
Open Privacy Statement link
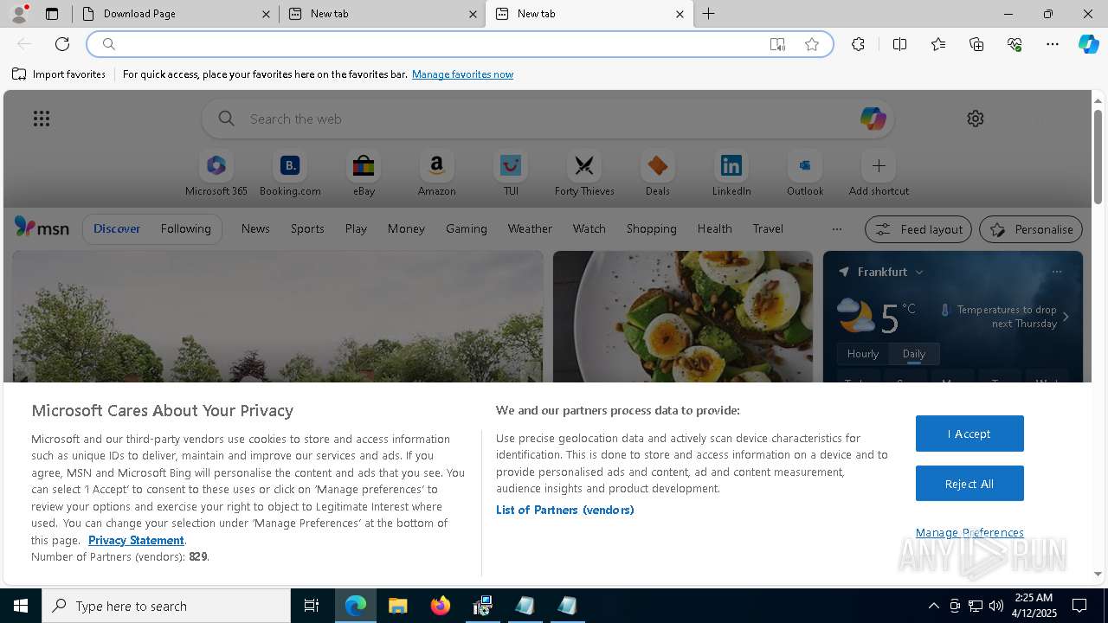click(x=136, y=540)
